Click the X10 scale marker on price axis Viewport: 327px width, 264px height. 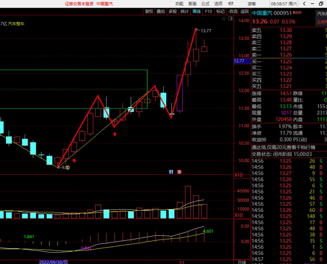click(x=238, y=175)
